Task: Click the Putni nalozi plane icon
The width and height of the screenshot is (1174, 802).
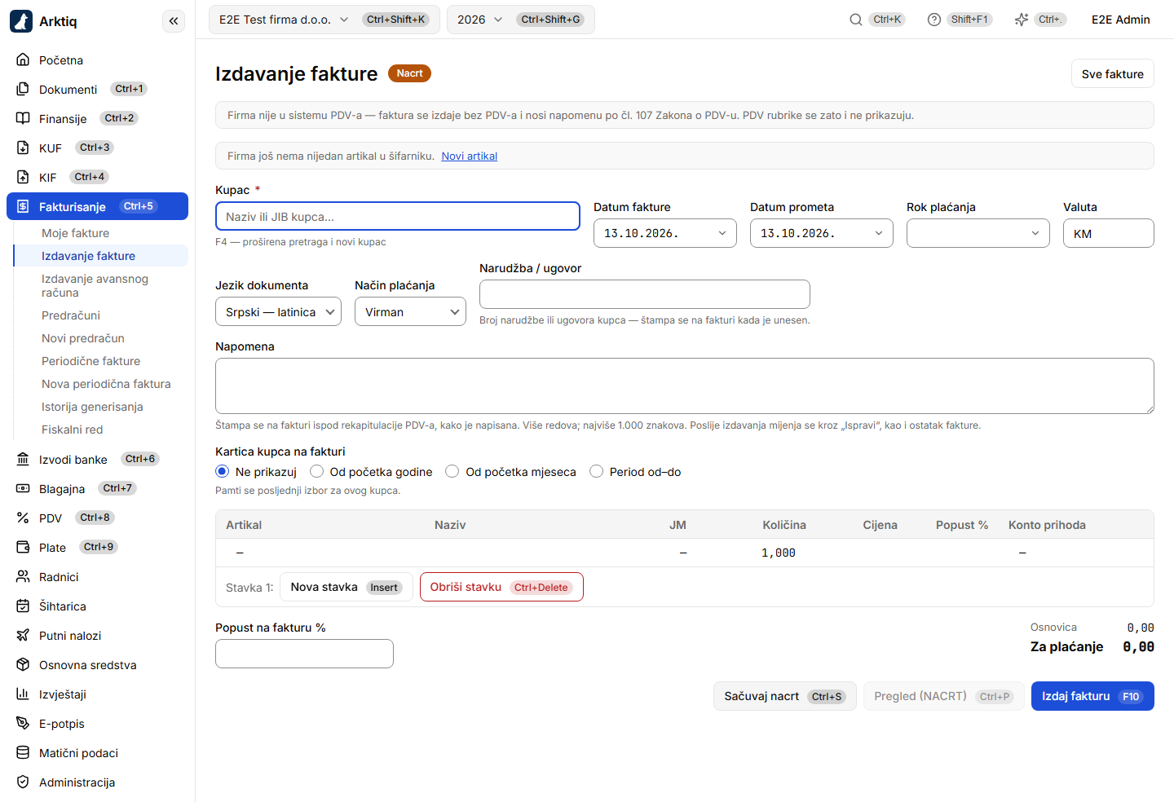Action: [x=23, y=635]
